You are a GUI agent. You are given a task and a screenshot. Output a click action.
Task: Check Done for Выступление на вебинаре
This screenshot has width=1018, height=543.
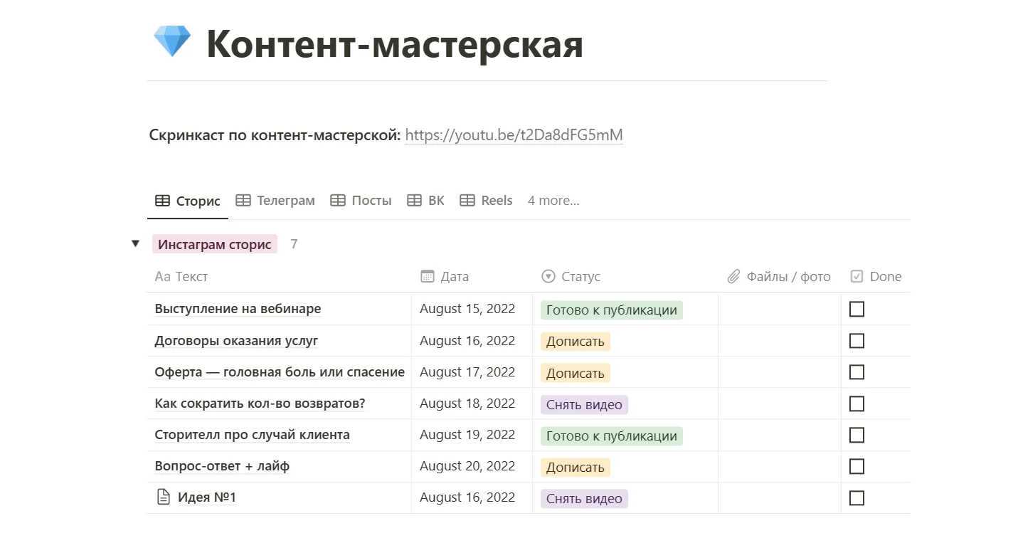[857, 310]
